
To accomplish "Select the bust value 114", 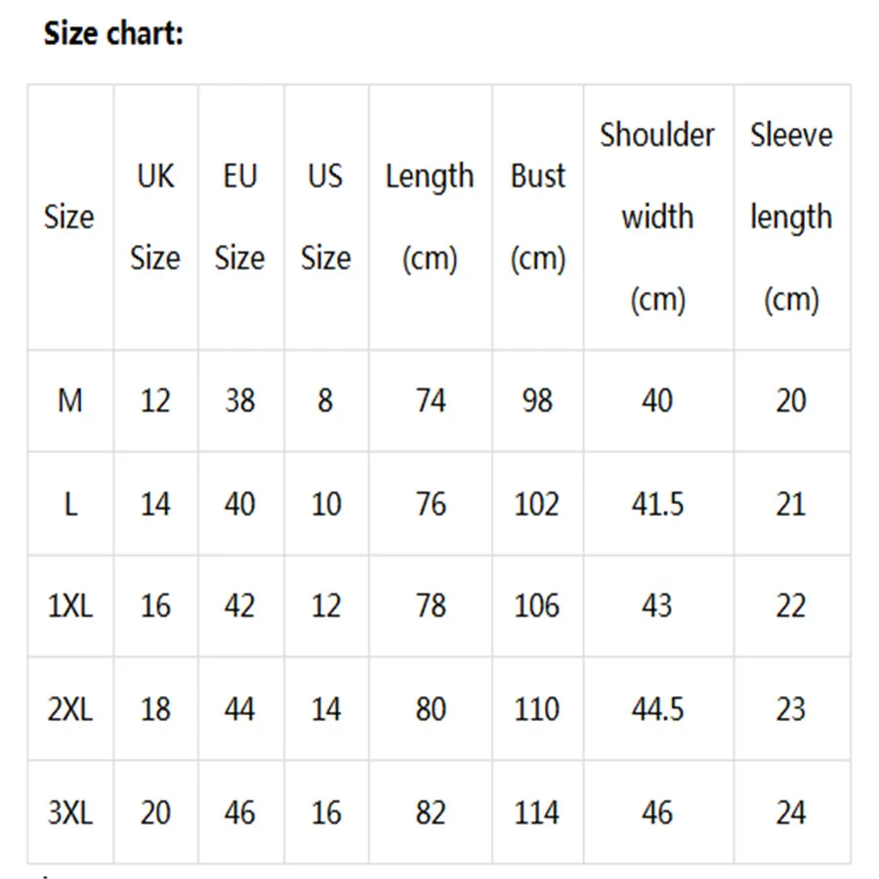I will (x=537, y=812).
